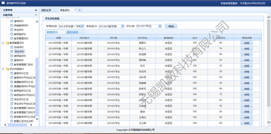Open 数据汇总对比分析 tree item
Screen dimensions: 271x134
[23, 121]
